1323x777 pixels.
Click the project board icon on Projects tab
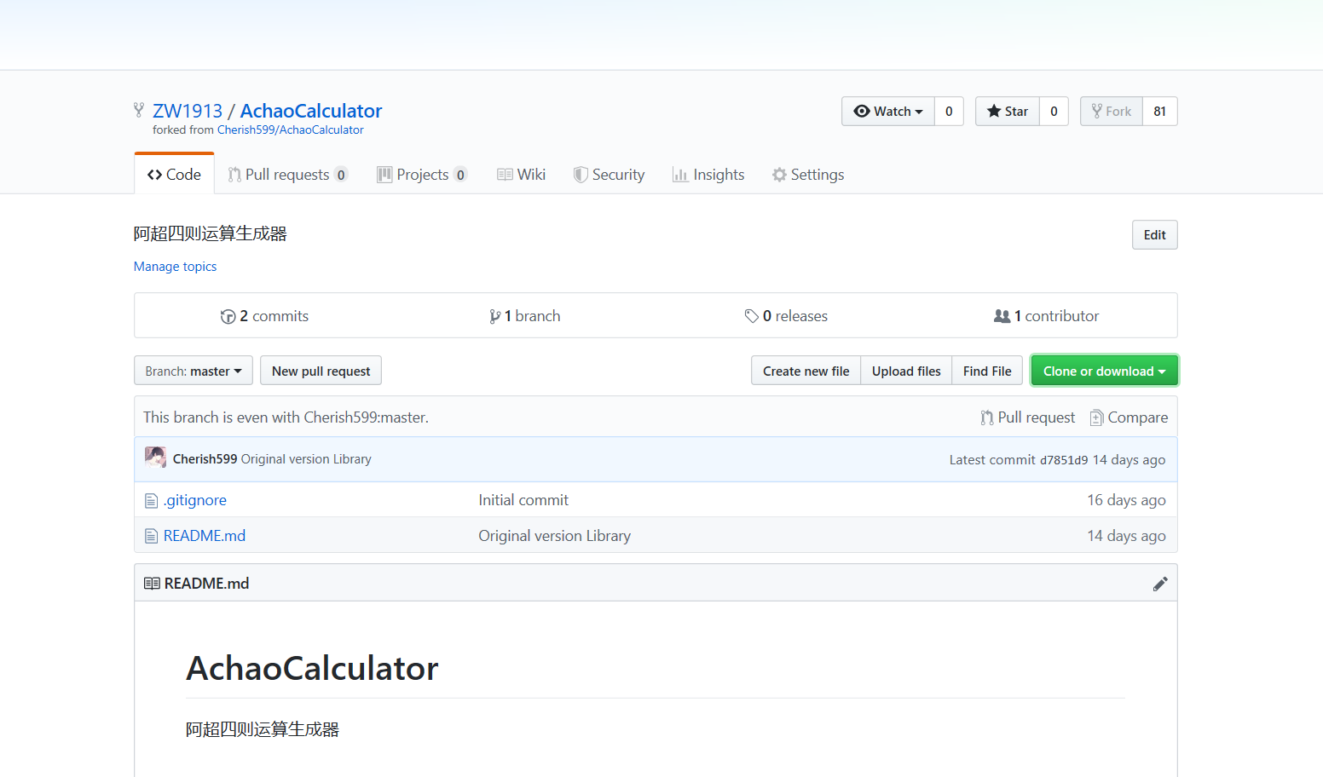384,175
